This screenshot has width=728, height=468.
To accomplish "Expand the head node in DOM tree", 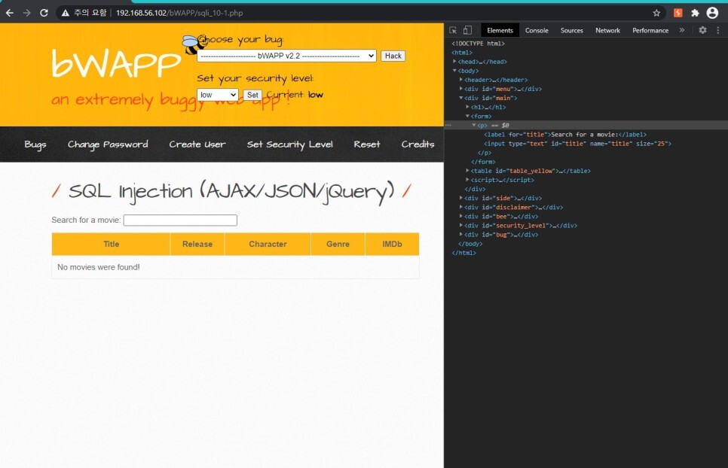I will (455, 61).
